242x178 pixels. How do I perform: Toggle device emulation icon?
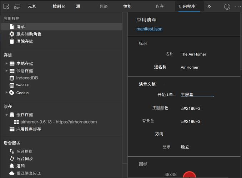[x=17, y=7]
